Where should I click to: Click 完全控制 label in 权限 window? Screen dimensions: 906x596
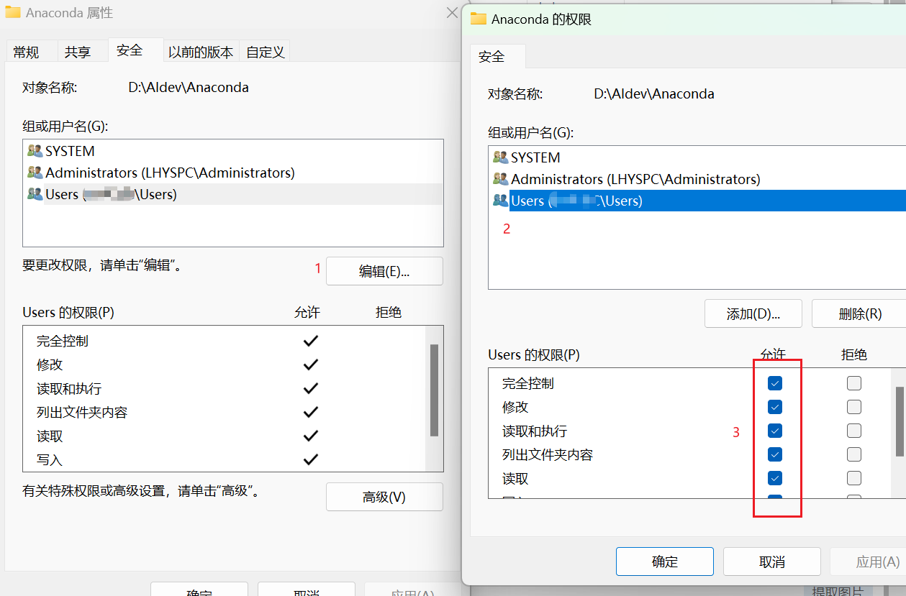pyautogui.click(x=528, y=383)
